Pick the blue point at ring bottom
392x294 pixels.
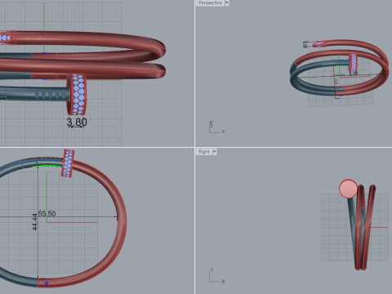tap(47, 283)
